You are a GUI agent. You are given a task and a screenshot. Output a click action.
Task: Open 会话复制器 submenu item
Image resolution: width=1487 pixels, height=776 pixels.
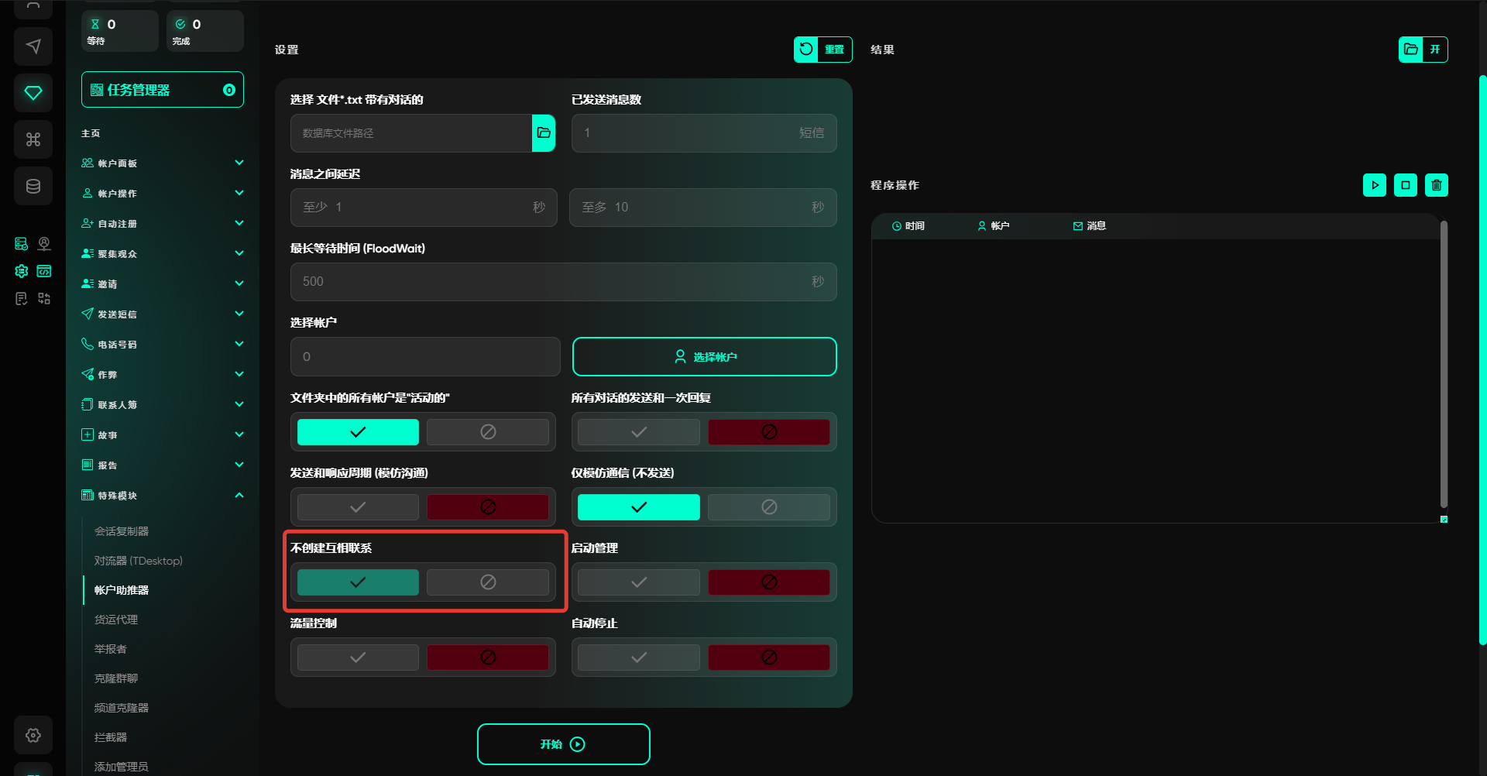tap(122, 531)
